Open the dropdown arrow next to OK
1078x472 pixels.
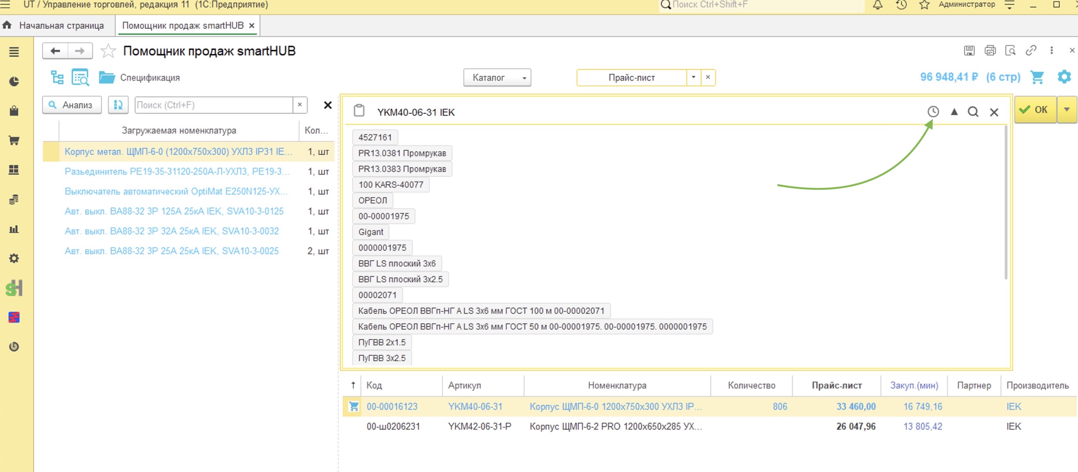(x=1067, y=110)
